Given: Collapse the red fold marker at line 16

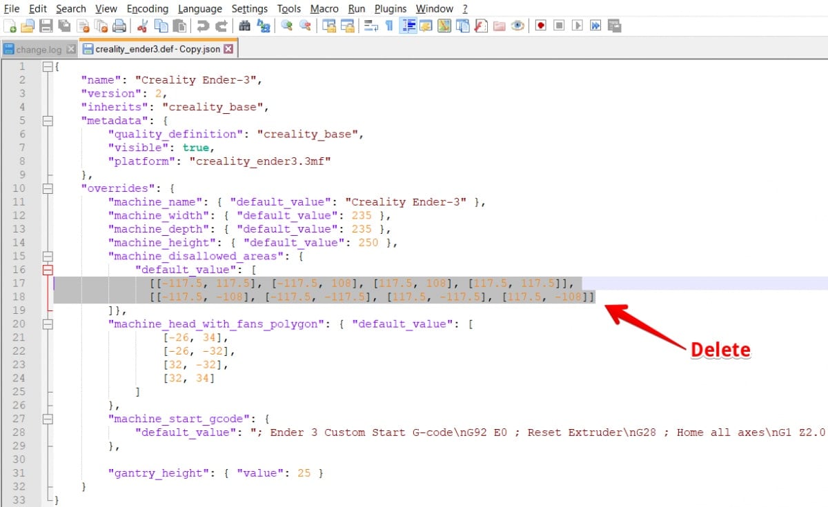Looking at the screenshot, I should 48,270.
